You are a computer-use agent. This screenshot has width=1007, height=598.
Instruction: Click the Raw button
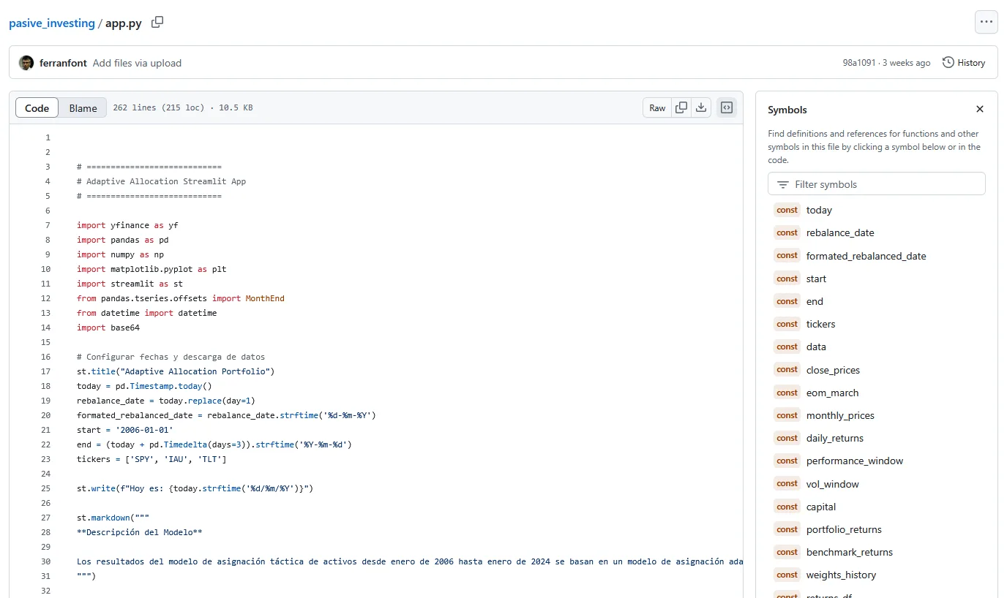pos(657,108)
